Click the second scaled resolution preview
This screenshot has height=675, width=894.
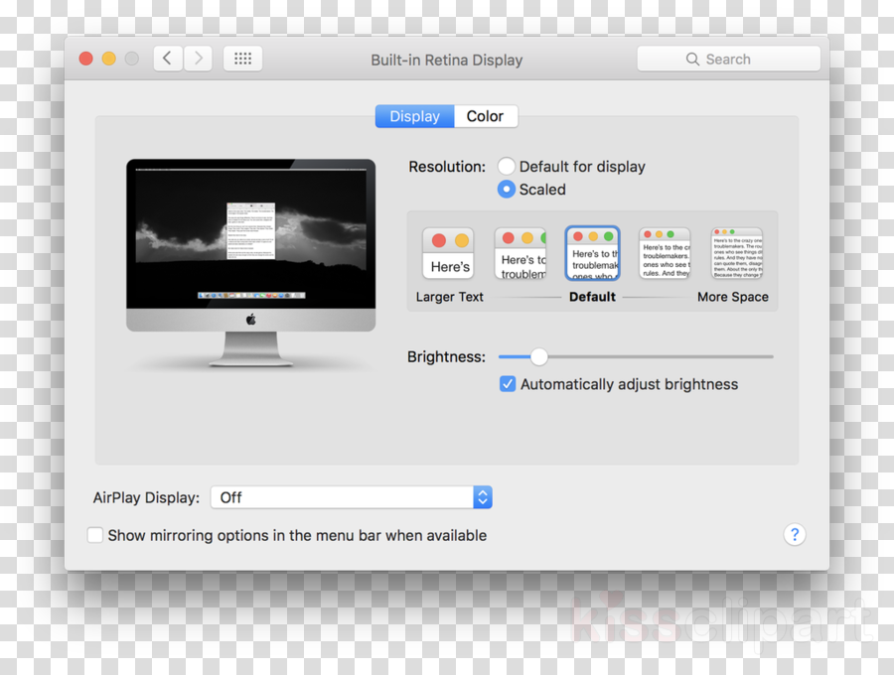click(x=521, y=252)
